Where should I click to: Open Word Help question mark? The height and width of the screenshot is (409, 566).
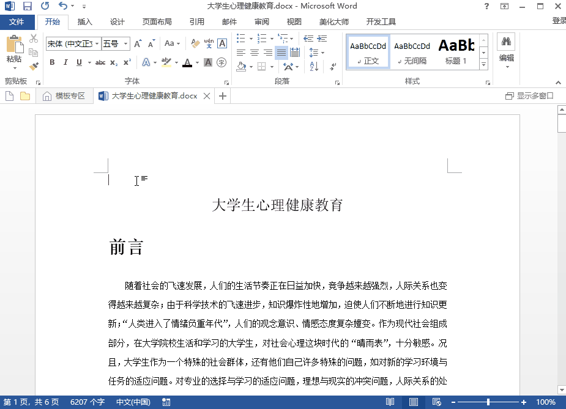tap(486, 6)
